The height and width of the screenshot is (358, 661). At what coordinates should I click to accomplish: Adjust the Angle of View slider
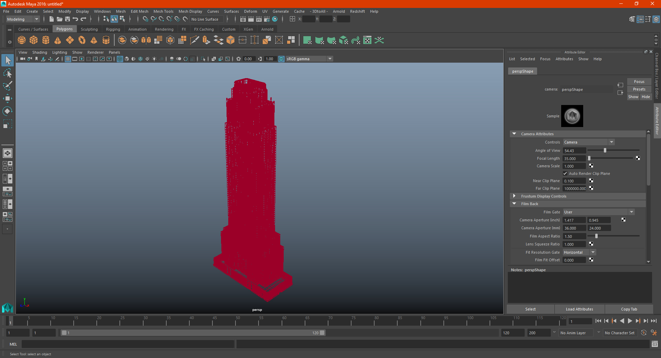[x=605, y=150]
